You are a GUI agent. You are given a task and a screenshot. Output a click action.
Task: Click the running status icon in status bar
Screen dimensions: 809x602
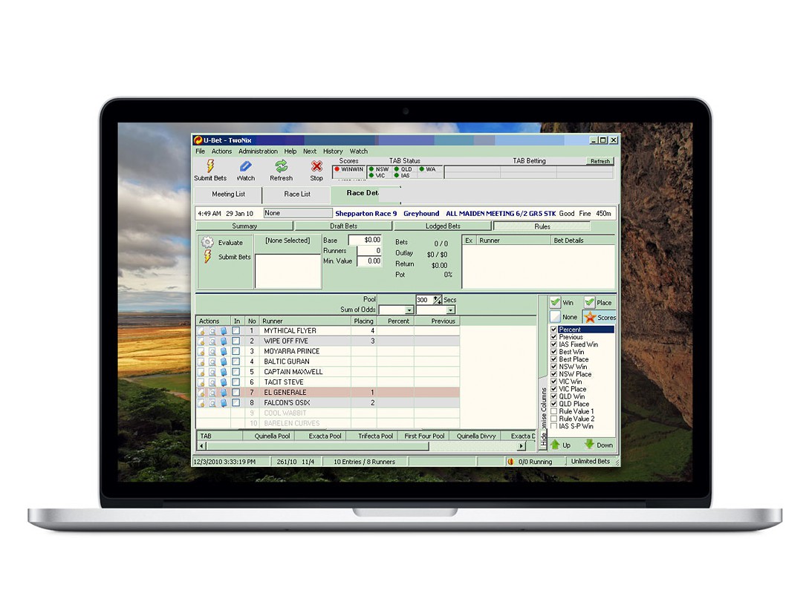click(511, 462)
